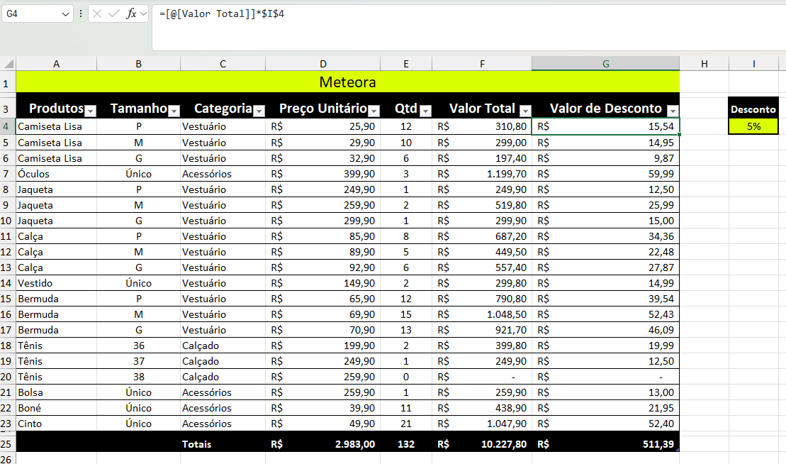Click Valor Total 438,90 for Boné
This screenshot has height=464, width=786.
[x=482, y=408]
